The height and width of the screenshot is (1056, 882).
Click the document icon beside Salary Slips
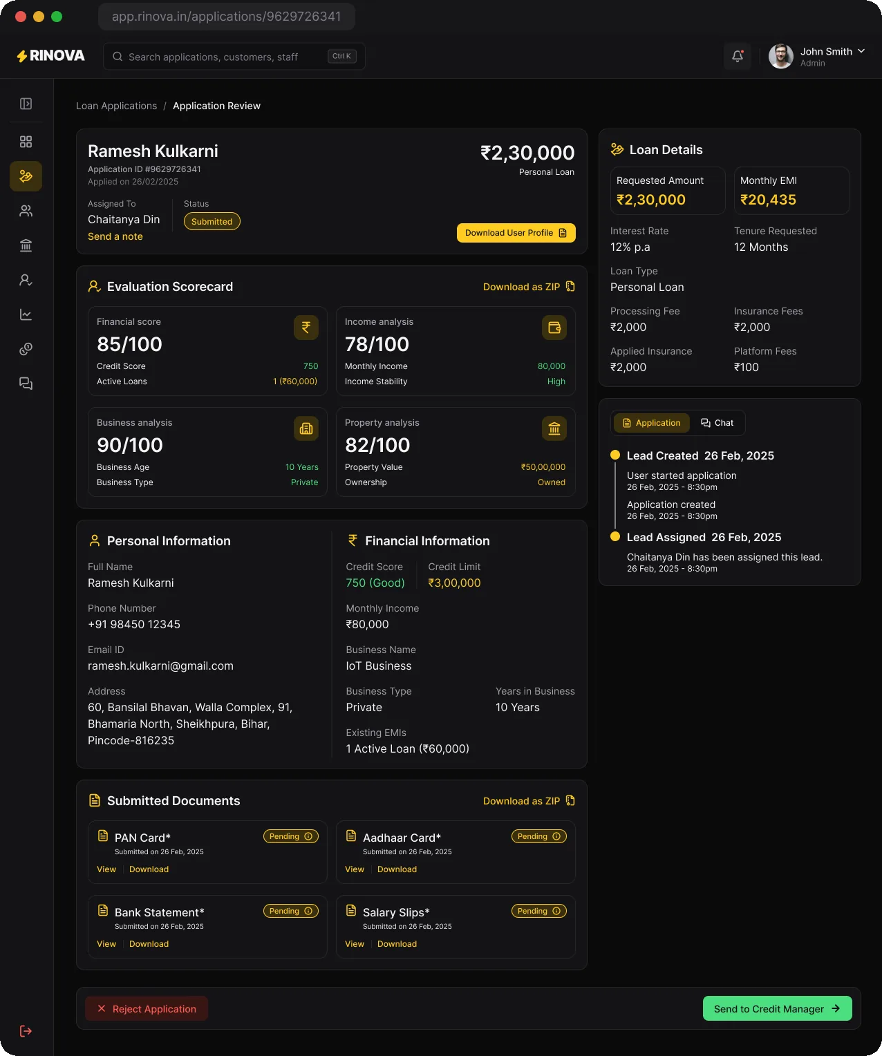[x=351, y=910]
